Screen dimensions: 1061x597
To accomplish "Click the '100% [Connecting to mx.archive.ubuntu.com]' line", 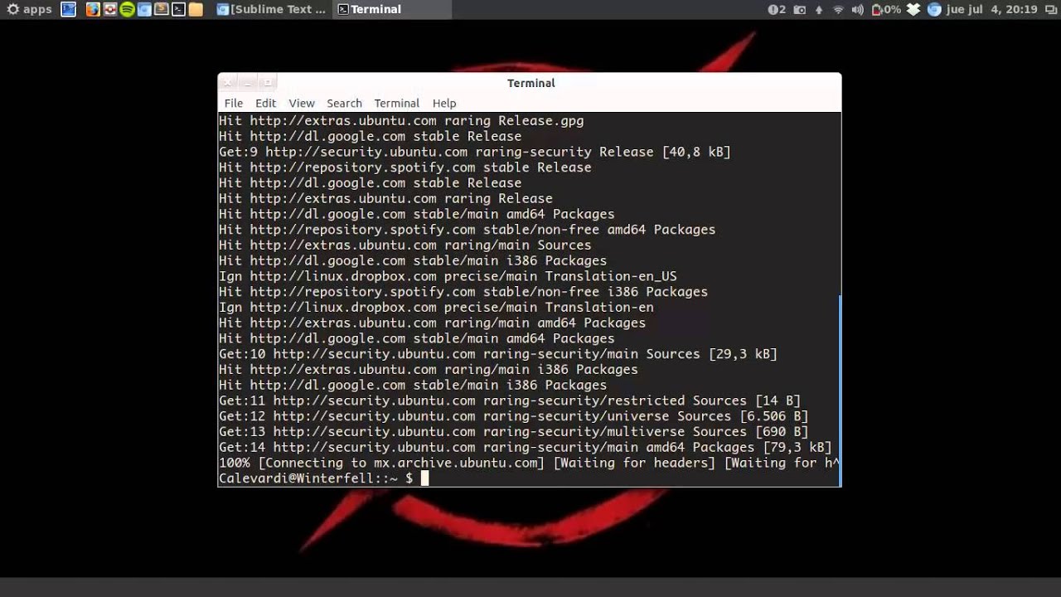I will click(529, 463).
